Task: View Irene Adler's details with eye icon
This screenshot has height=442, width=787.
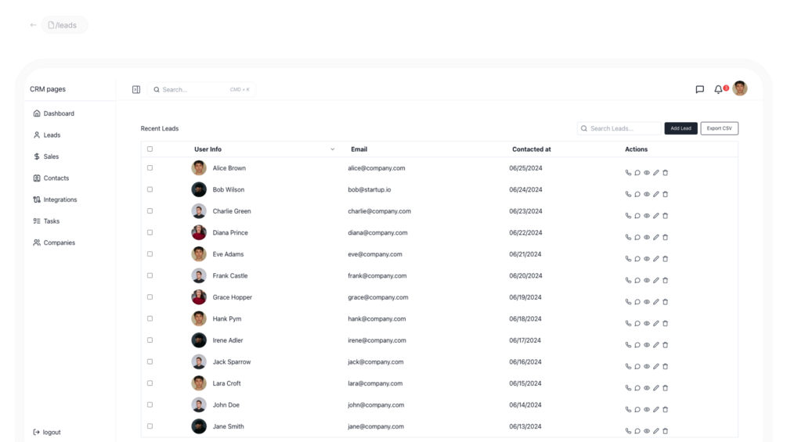Action: 647,345
